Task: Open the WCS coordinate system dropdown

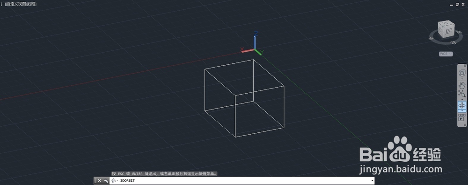Action: tap(446, 54)
